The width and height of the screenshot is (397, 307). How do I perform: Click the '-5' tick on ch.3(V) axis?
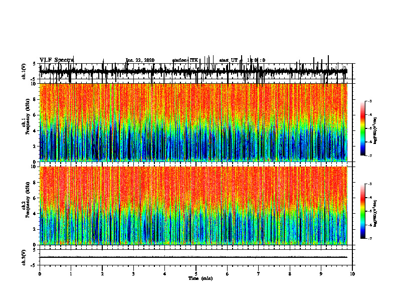(x=34, y=265)
